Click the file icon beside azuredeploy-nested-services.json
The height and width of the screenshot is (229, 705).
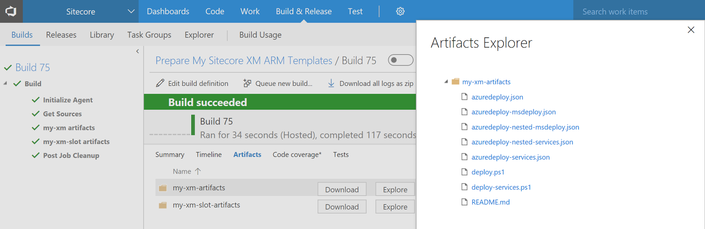click(x=464, y=142)
